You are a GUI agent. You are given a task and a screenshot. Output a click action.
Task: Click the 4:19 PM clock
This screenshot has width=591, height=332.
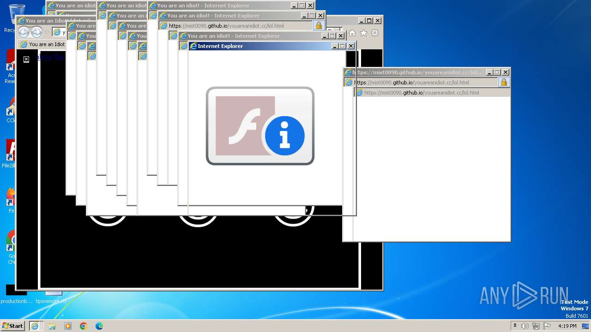pyautogui.click(x=567, y=326)
